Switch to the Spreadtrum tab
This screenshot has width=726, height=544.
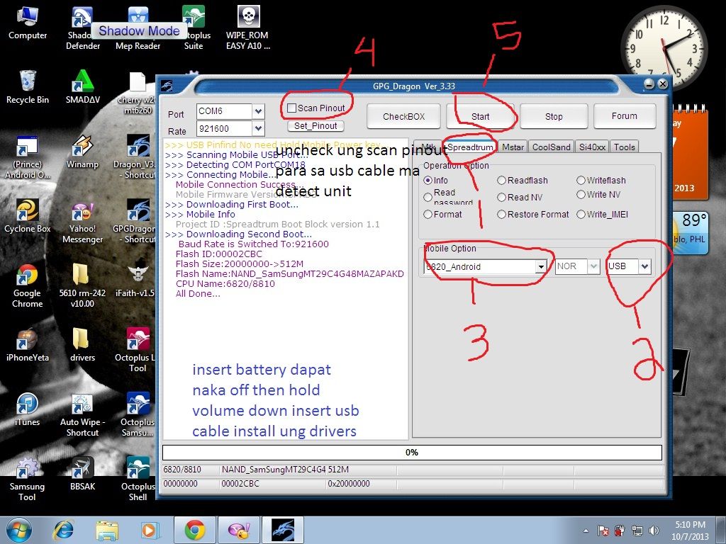tap(470, 147)
